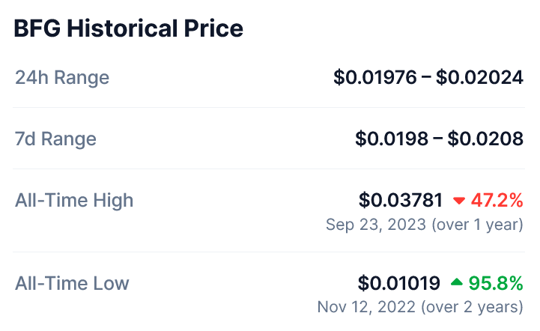
Task: Click the red 47.2% change figure
Action: point(497,200)
